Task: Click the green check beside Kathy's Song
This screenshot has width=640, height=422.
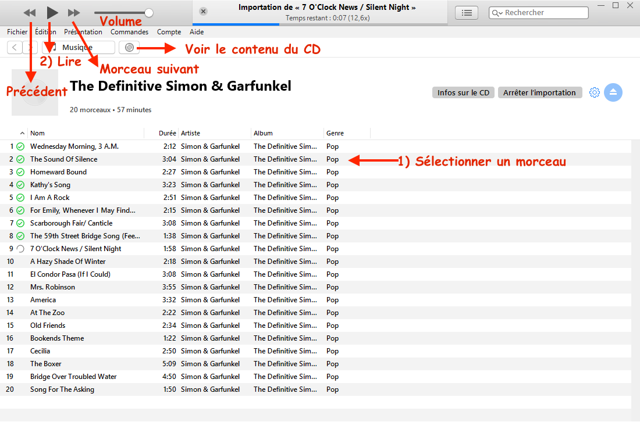Action: click(20, 185)
